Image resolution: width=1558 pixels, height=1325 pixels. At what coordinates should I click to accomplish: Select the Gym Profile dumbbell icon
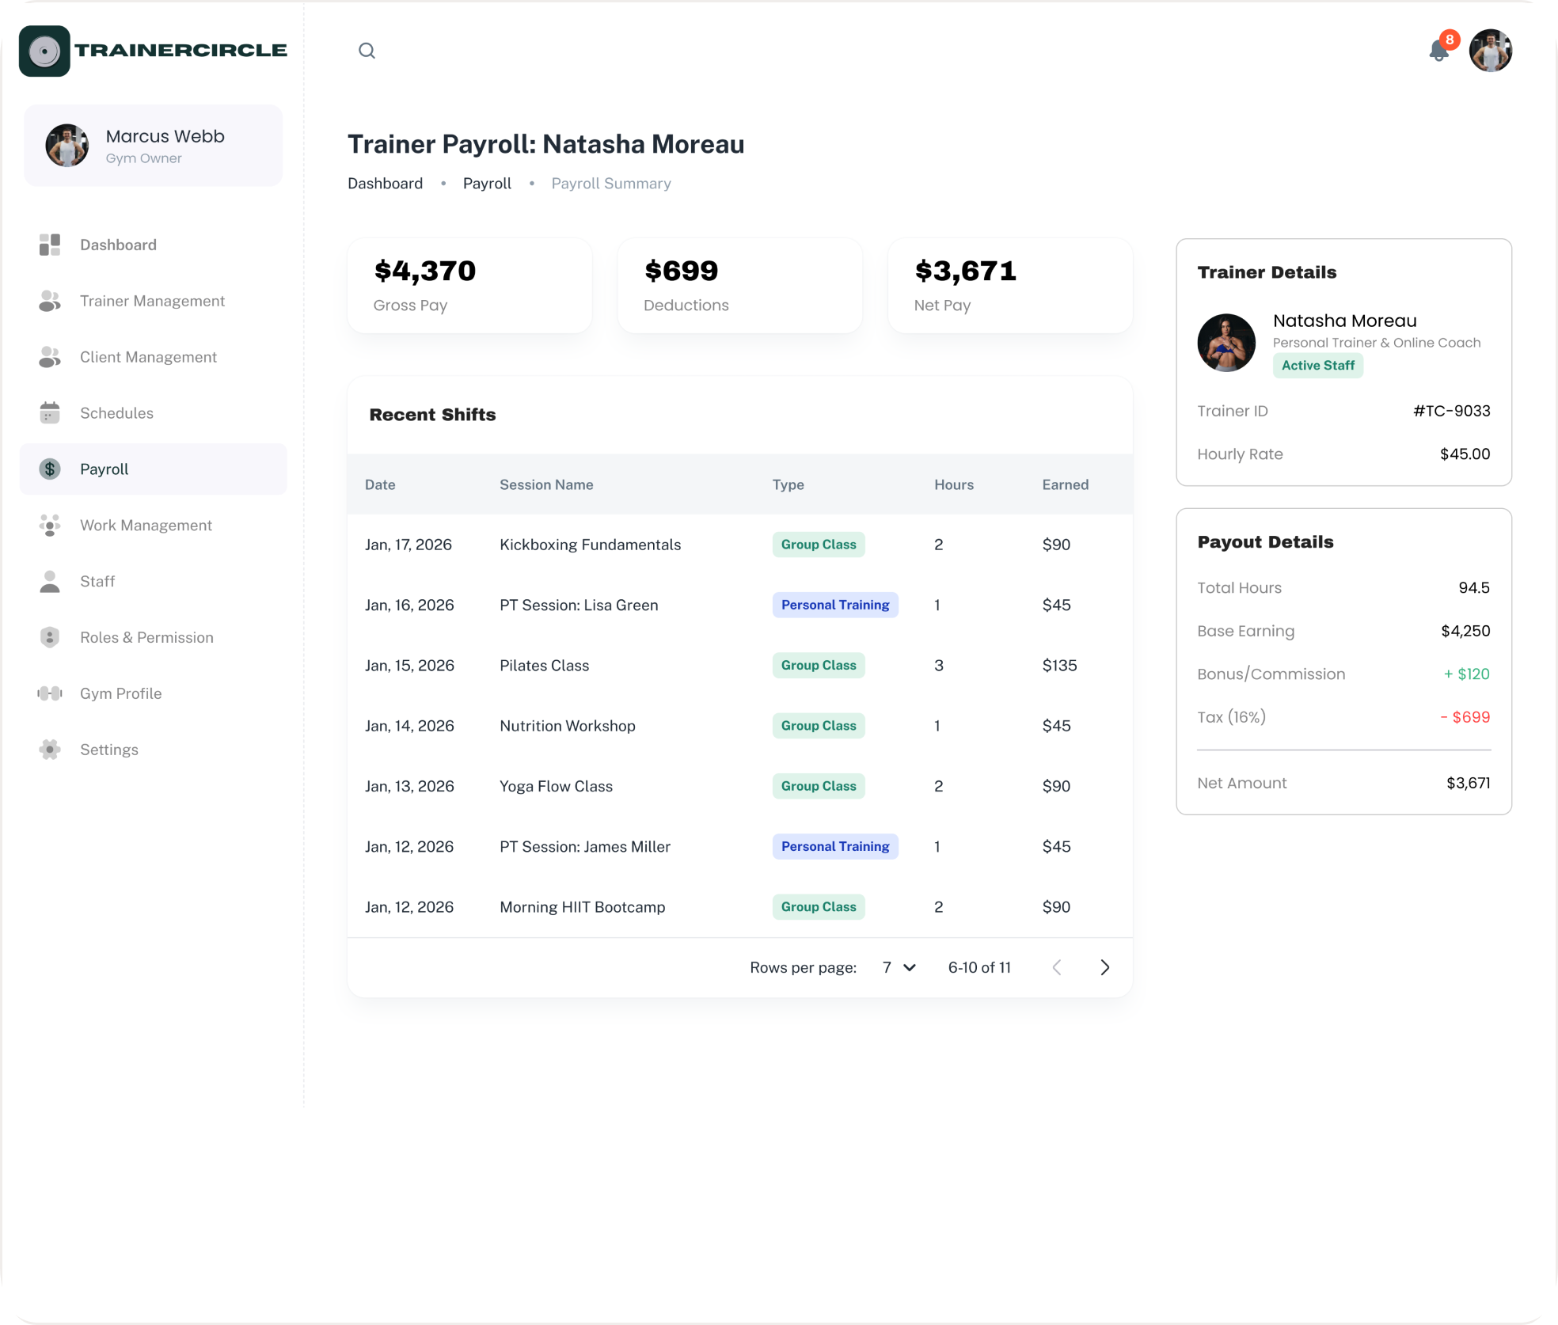click(x=50, y=693)
